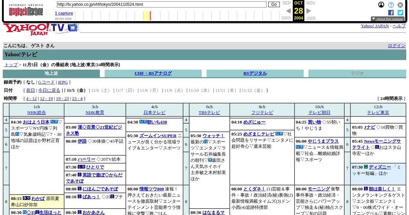
Task: Click the Wayback URL input field
Action: 162,4
